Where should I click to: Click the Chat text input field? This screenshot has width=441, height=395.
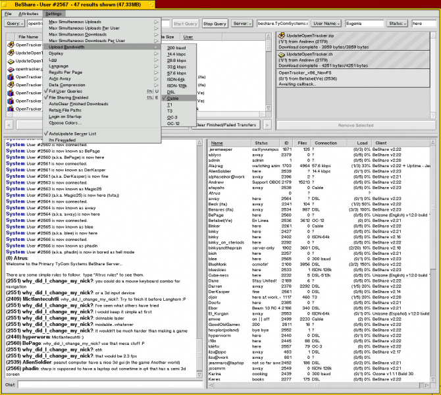110,384
